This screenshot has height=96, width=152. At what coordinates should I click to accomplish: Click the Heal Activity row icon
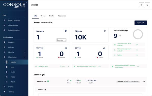click(x=115, y=45)
